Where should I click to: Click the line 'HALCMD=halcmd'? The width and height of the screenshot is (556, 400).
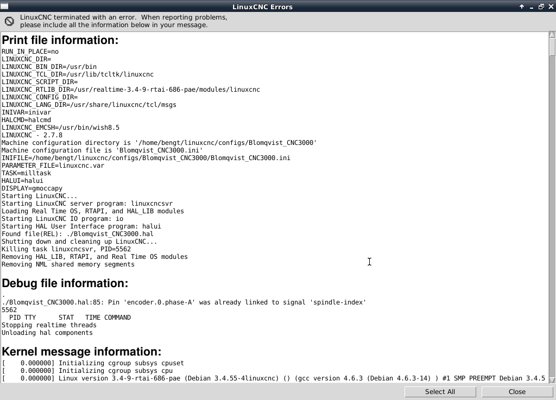[26, 120]
